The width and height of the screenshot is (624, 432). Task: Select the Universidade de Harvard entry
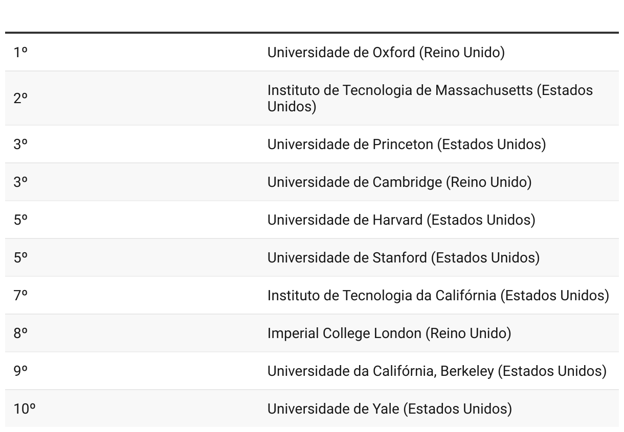(402, 220)
